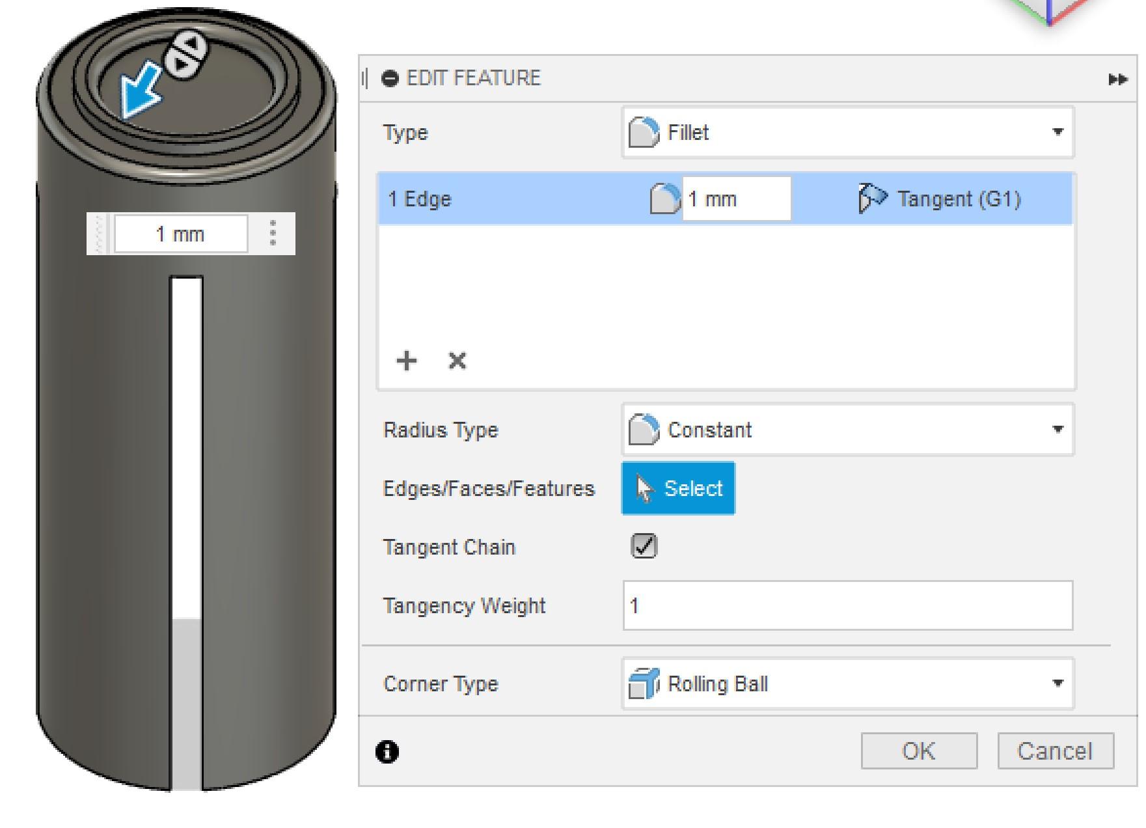Open the three-dot menu beside the canvas radius field
Viewport: 1146px width, 828px height.
[273, 233]
